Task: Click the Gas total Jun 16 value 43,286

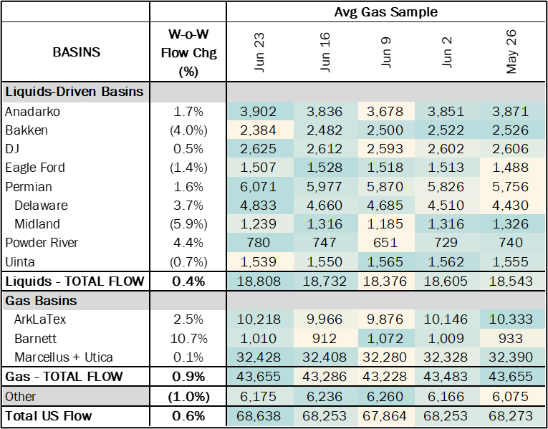Action: (x=323, y=376)
